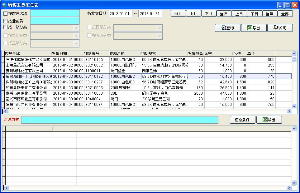This screenshot has width=300, height=193.
Task: Expand the 按五级分类 combo box
Action: click(160, 36)
